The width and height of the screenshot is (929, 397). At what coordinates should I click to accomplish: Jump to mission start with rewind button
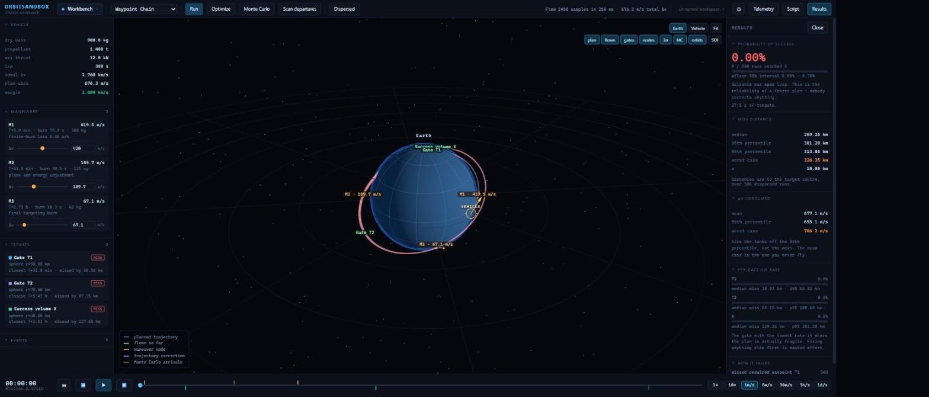coord(63,385)
